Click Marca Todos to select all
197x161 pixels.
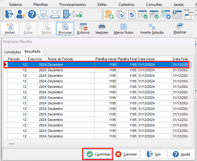124,28
